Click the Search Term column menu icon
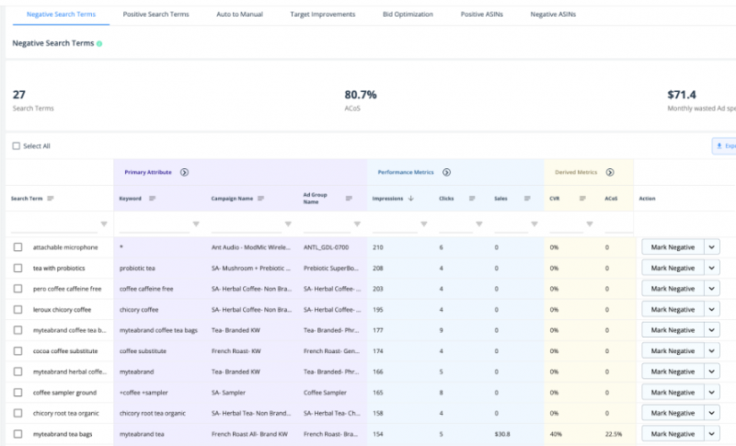 tap(51, 198)
